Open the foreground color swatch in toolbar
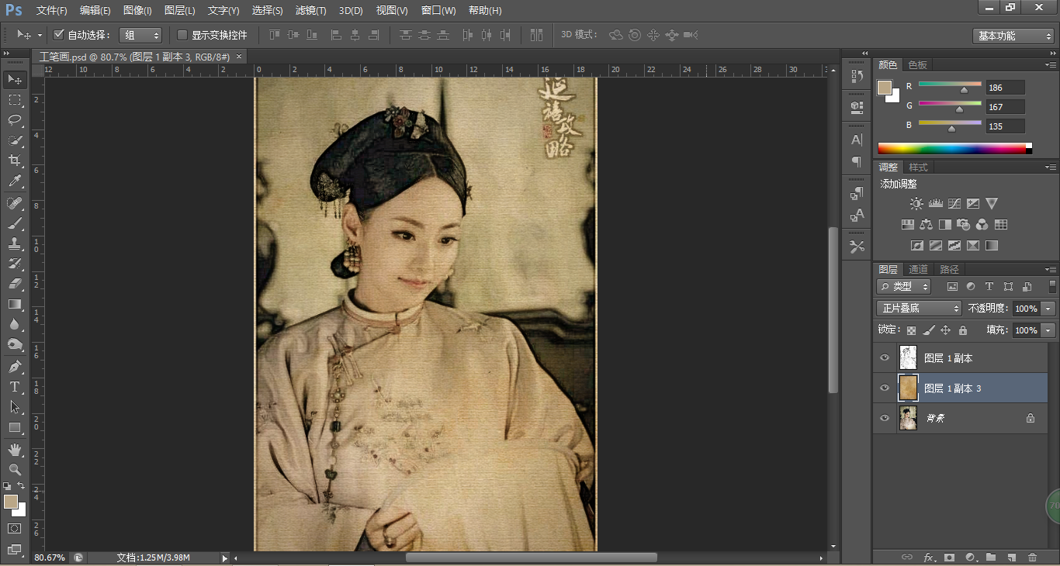 (x=10, y=502)
